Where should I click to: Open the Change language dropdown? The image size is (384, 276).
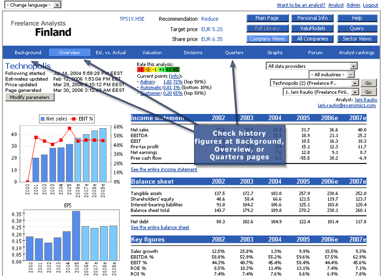33,5
